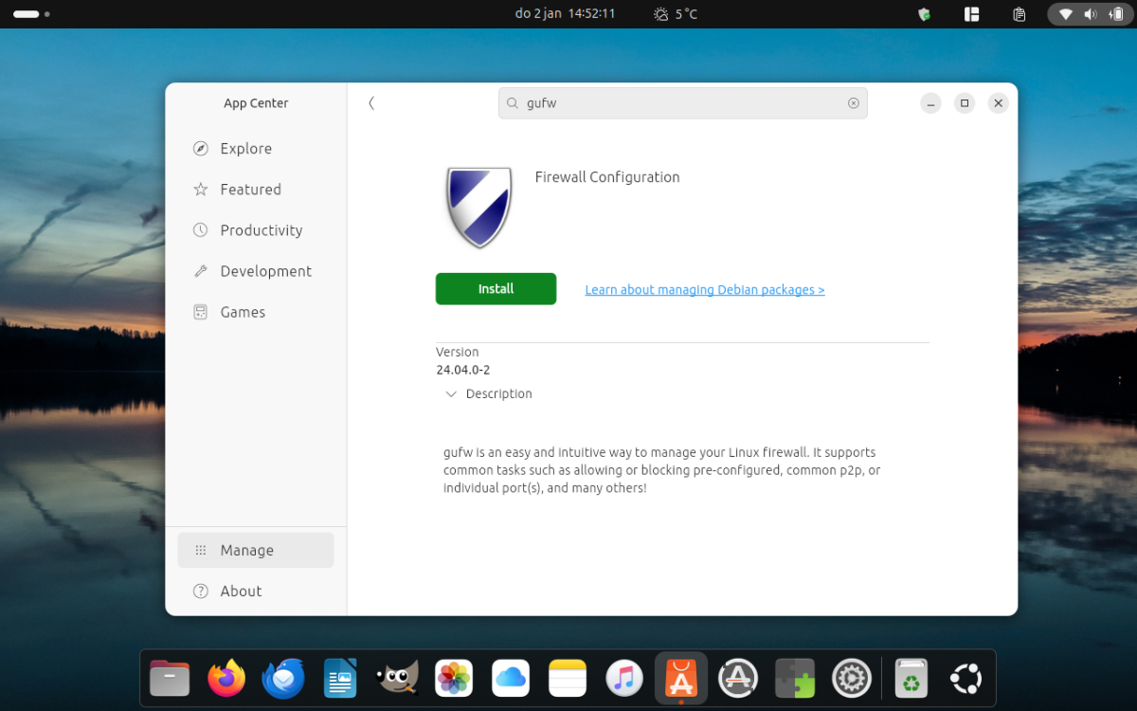This screenshot has height=711, width=1137.
Task: Open the Software Updater dock icon
Action: pos(738,678)
